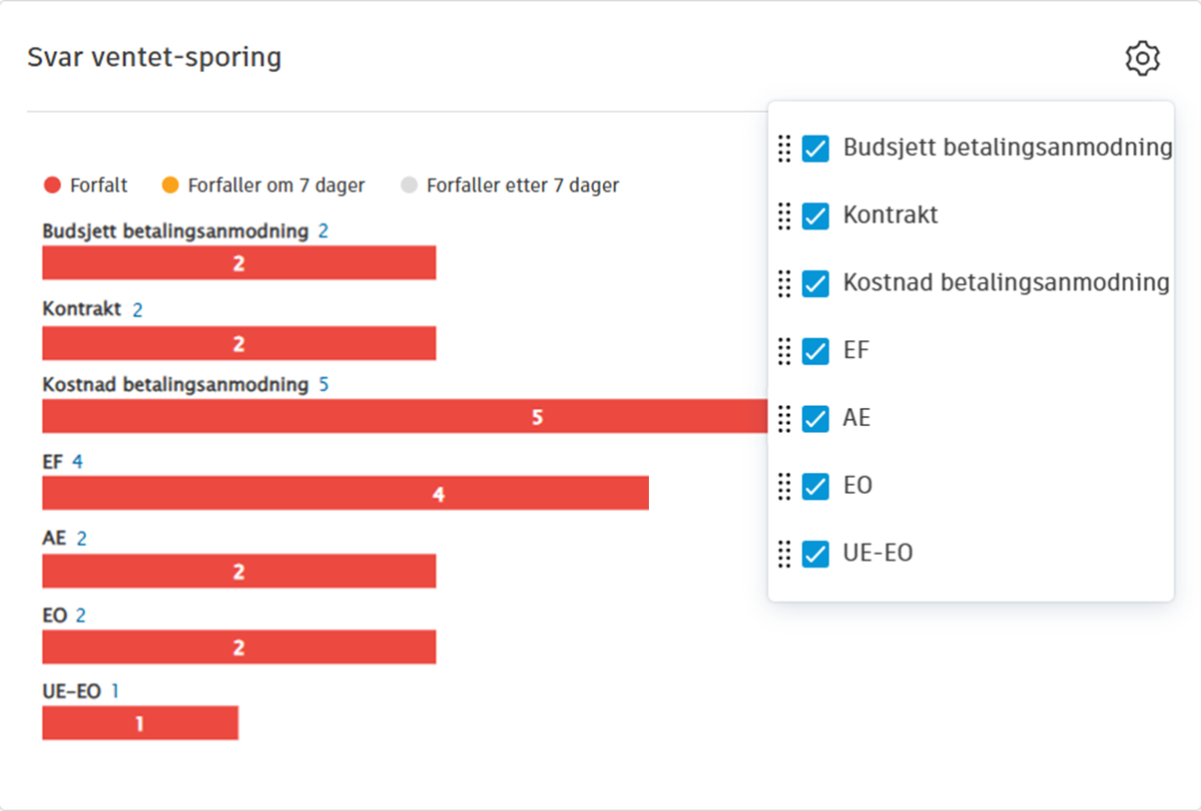1201x811 pixels.
Task: Click the Kontrakt count link in chart
Action: (137, 310)
